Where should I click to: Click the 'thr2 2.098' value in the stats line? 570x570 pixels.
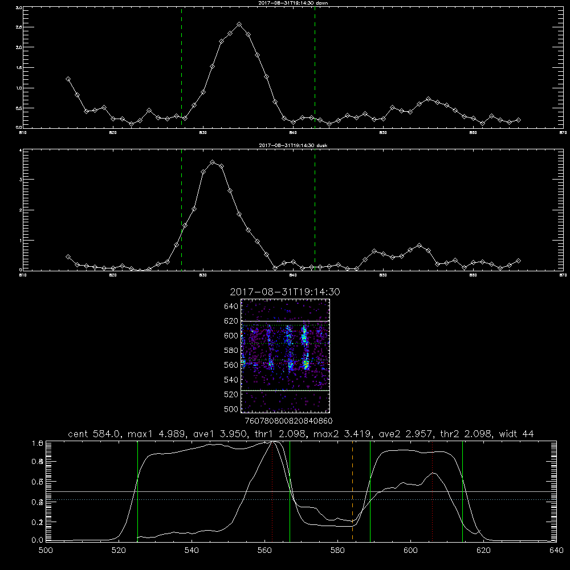click(466, 434)
